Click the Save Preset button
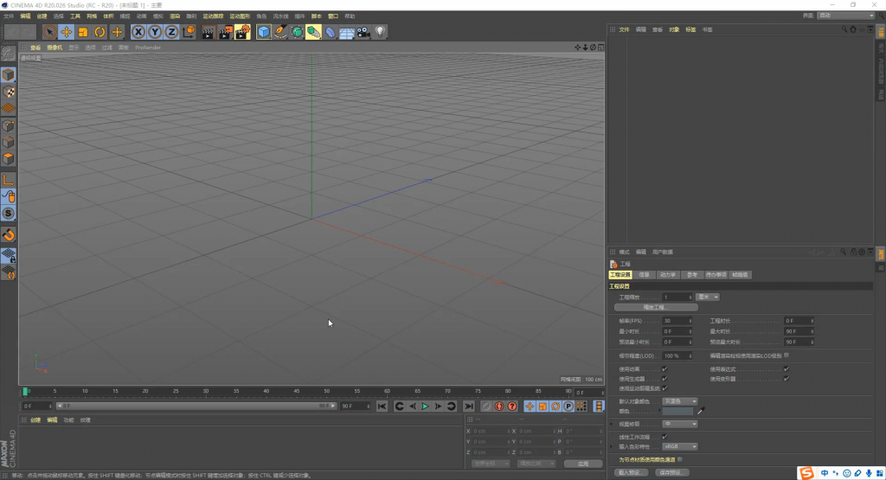Image resolution: width=886 pixels, height=480 pixels. (x=671, y=473)
